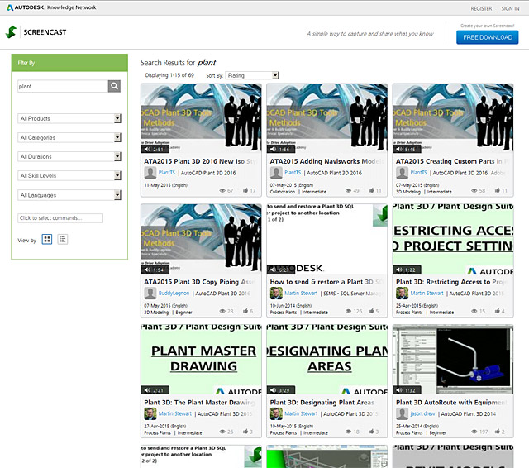
Task: Open the All Products dropdown
Action: click(69, 118)
